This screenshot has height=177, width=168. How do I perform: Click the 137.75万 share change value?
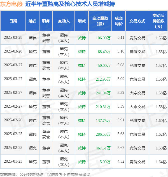pyautogui.click(x=103, y=121)
